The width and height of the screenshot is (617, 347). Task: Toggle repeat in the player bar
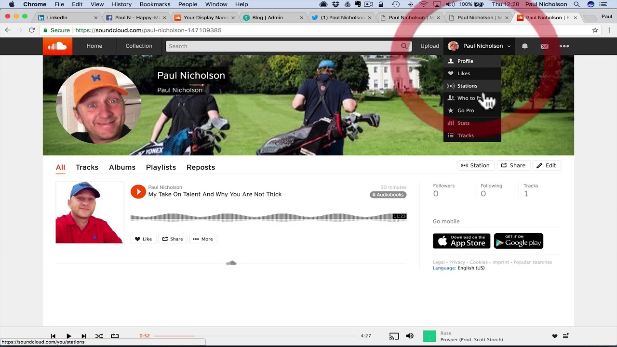(114, 336)
